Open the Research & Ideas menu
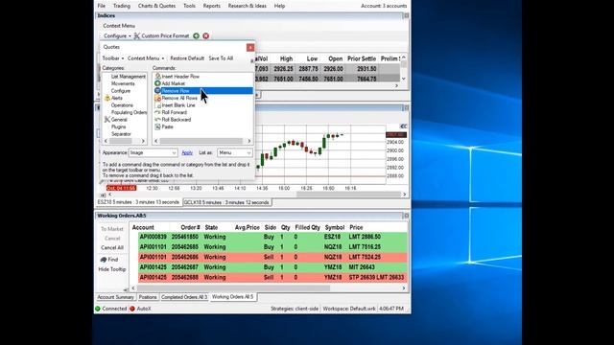 click(248, 6)
